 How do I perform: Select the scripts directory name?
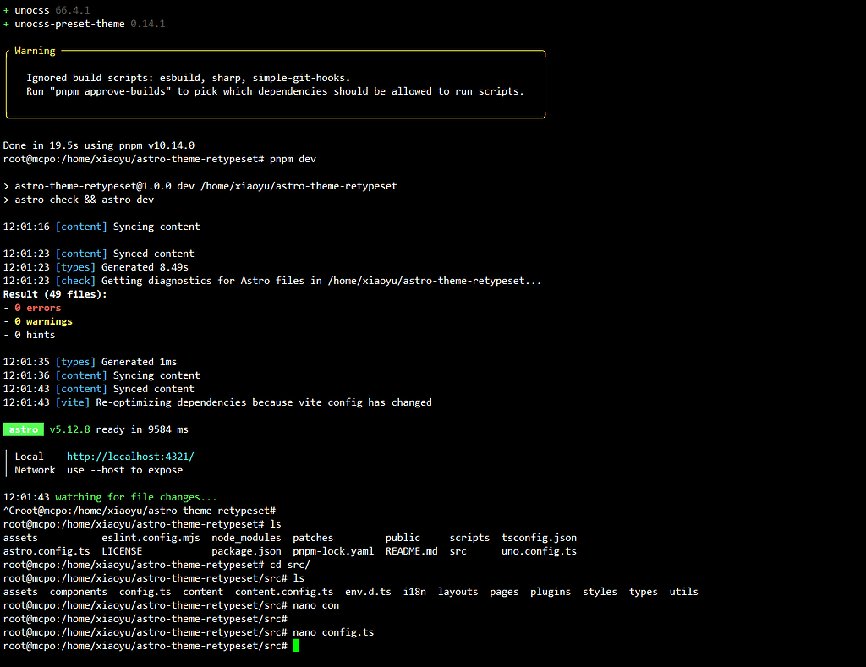(469, 538)
